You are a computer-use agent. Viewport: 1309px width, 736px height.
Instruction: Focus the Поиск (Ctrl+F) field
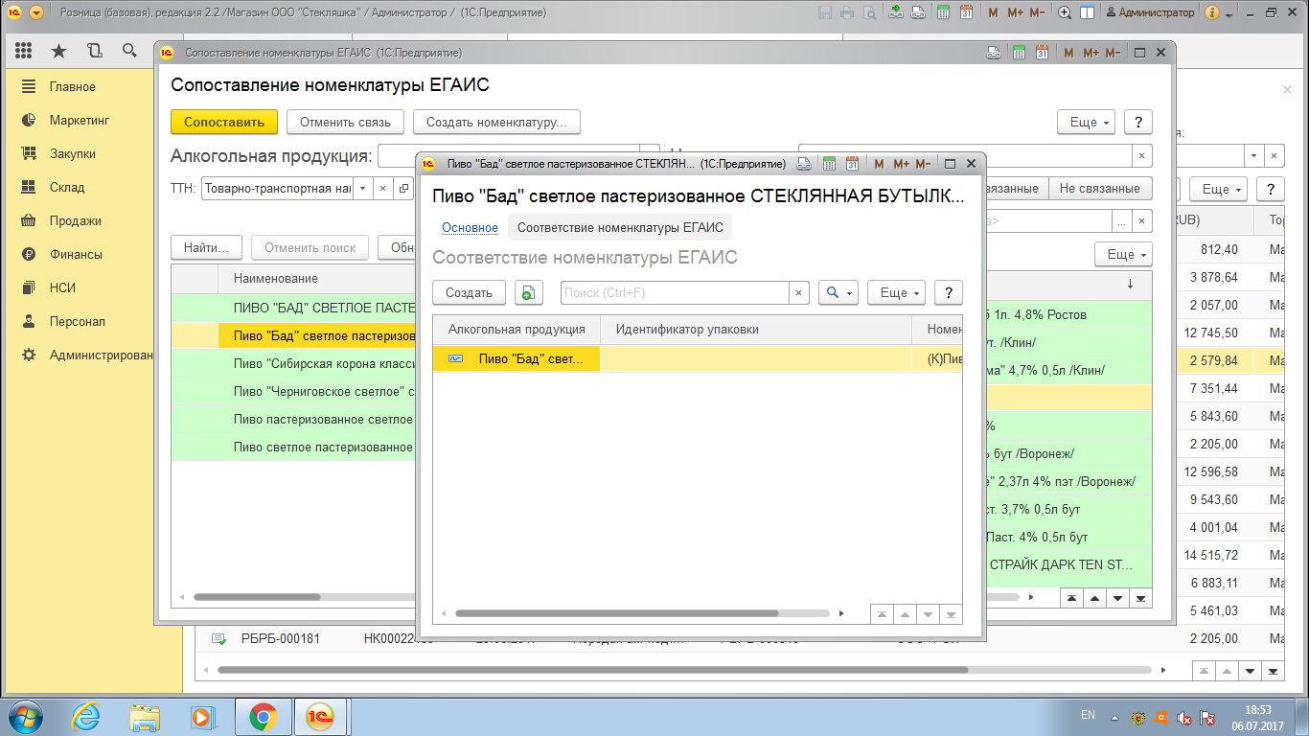[x=675, y=292]
